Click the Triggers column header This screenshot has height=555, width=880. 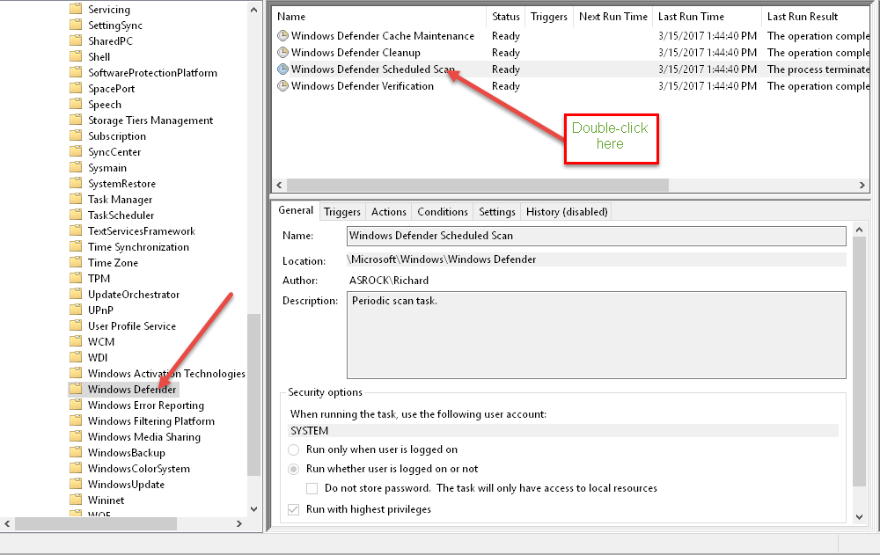coord(549,17)
